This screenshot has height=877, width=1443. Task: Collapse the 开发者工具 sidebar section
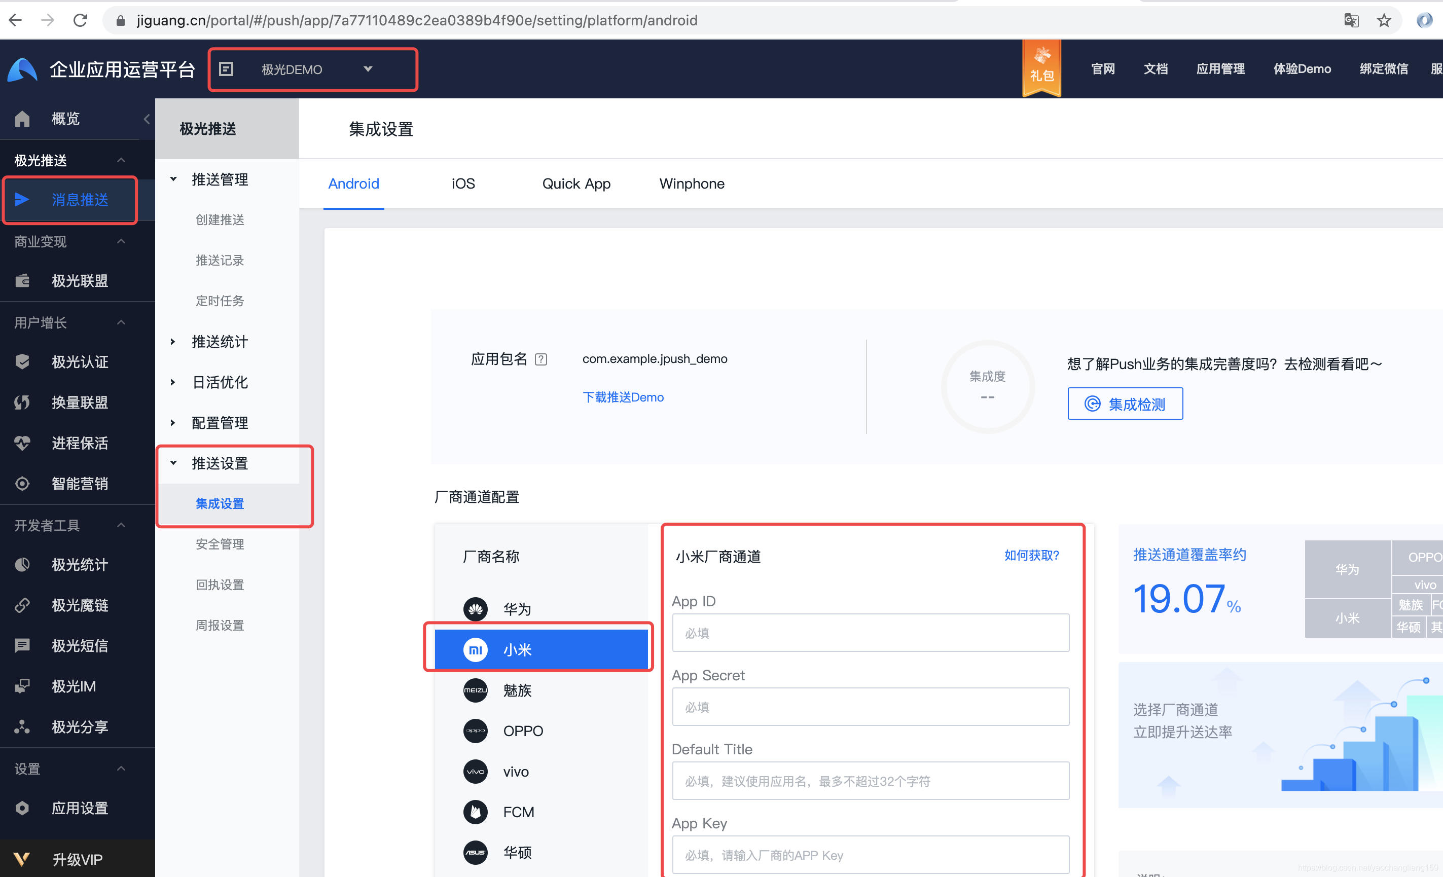121,525
